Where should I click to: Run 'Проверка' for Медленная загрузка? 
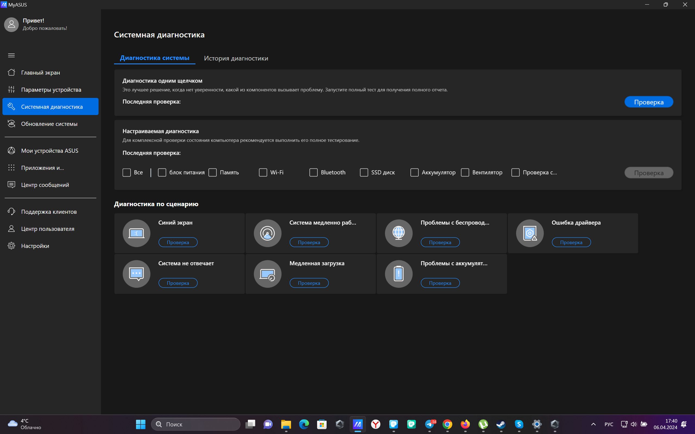[309, 283]
